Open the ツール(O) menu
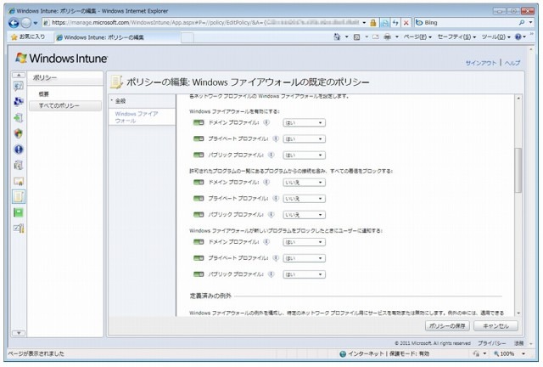Image resolution: width=543 pixels, height=367 pixels. [495, 37]
